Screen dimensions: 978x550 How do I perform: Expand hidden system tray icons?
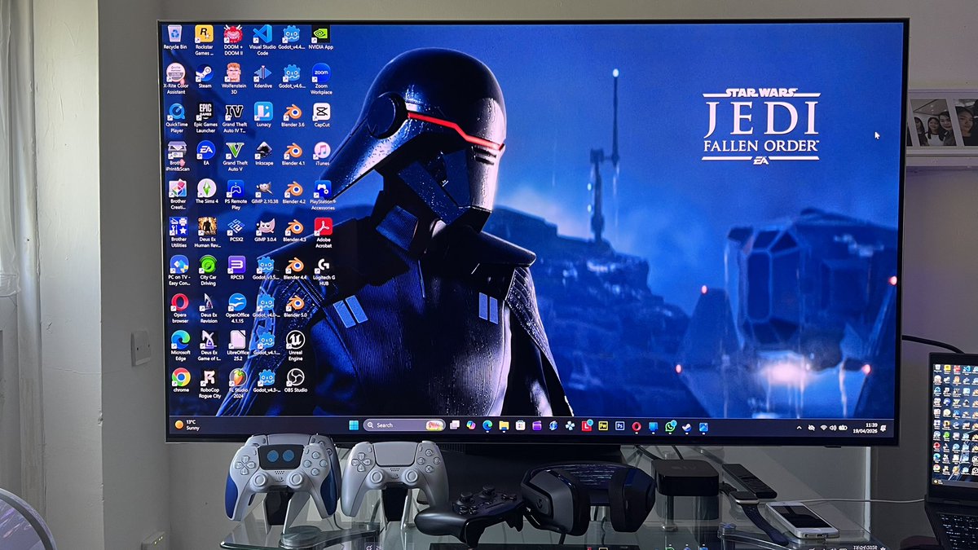[800, 428]
